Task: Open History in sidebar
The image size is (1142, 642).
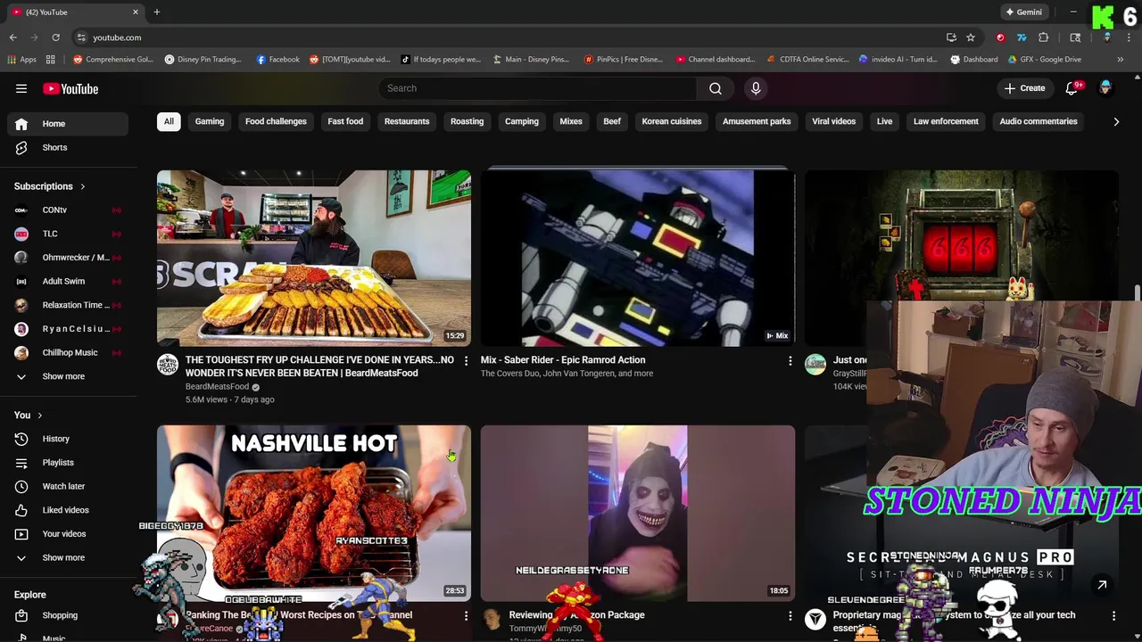Action: point(68,439)
